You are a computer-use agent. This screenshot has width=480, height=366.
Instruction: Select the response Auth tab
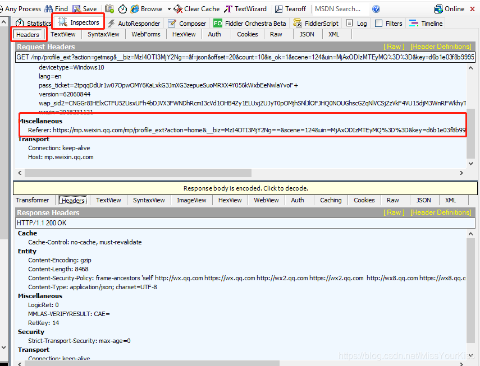click(x=298, y=200)
